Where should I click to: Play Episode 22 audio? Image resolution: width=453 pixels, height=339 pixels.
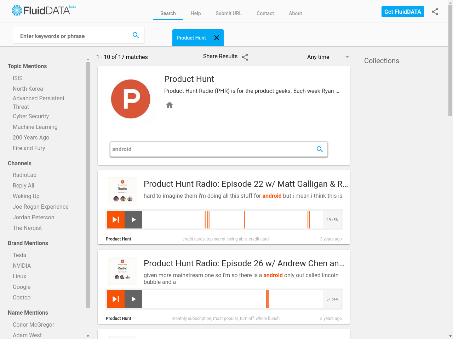pyautogui.click(x=133, y=220)
